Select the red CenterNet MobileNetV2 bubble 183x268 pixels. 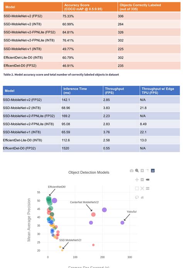coord(93,214)
